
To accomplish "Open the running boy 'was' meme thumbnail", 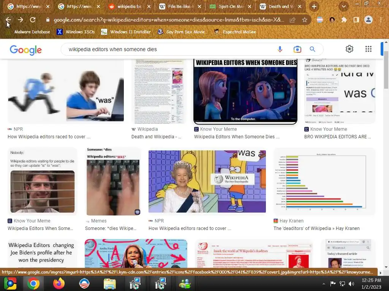I will click(x=66, y=92).
